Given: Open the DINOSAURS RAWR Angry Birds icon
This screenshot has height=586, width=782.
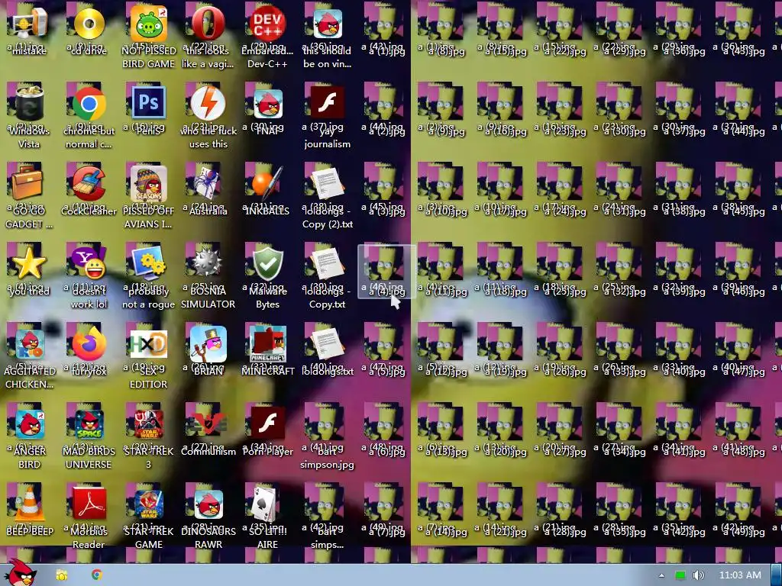Looking at the screenshot, I should 208,504.
